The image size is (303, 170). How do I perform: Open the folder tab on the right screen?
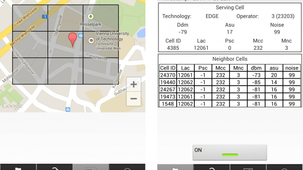pos(175,167)
